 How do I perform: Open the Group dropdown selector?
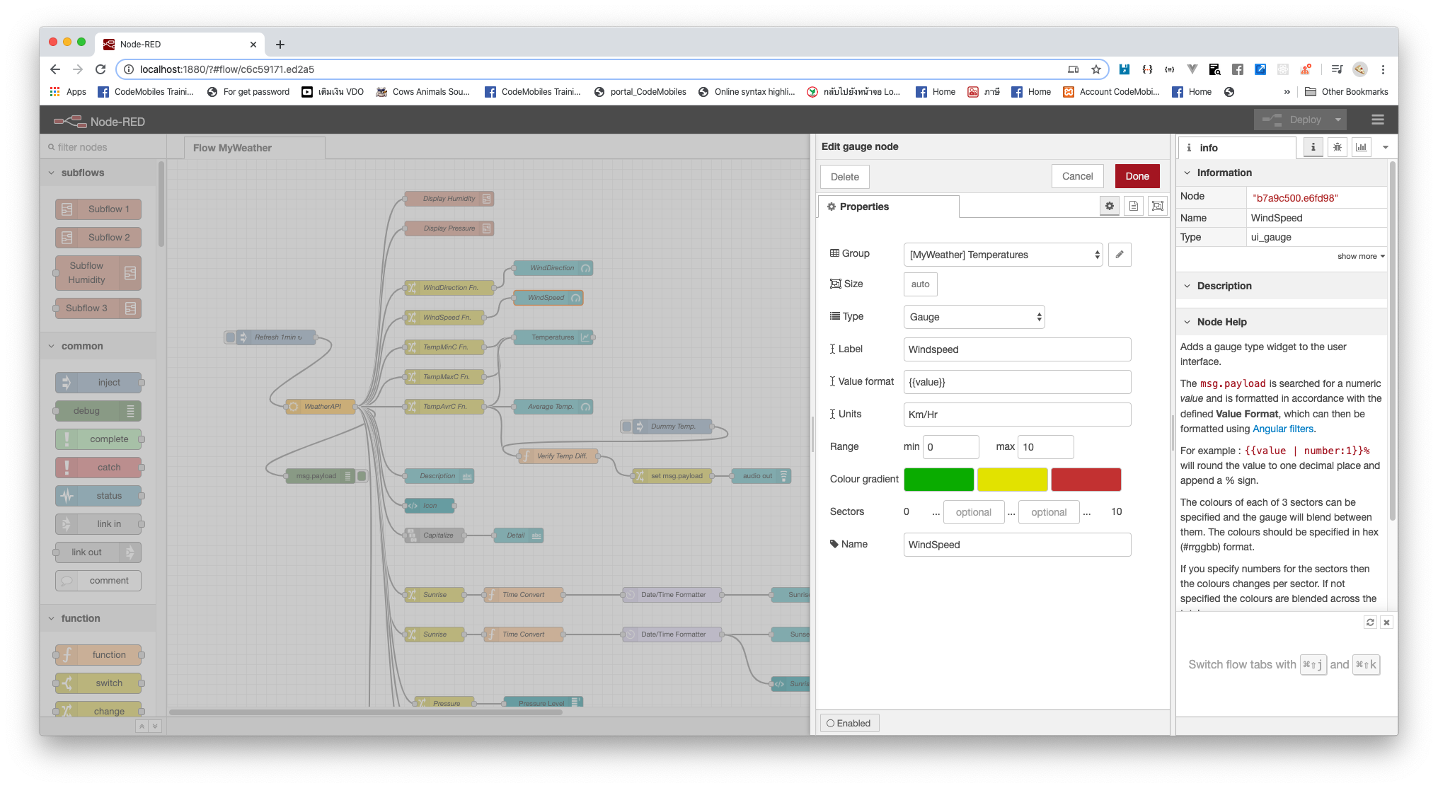pyautogui.click(x=1003, y=255)
